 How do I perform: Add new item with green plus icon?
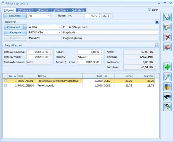coord(167,67)
